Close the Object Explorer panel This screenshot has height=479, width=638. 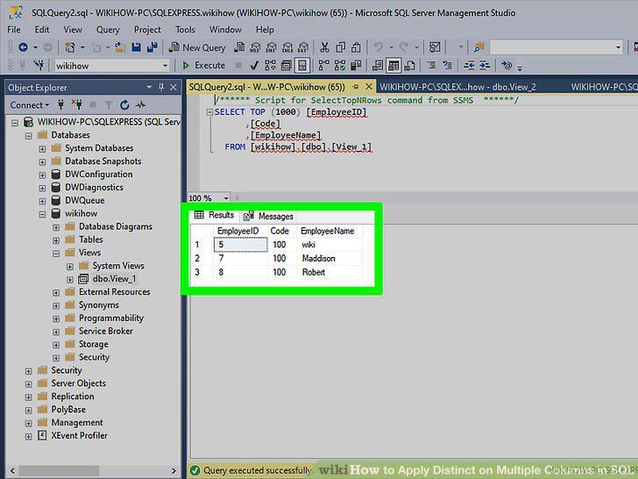tap(174, 87)
